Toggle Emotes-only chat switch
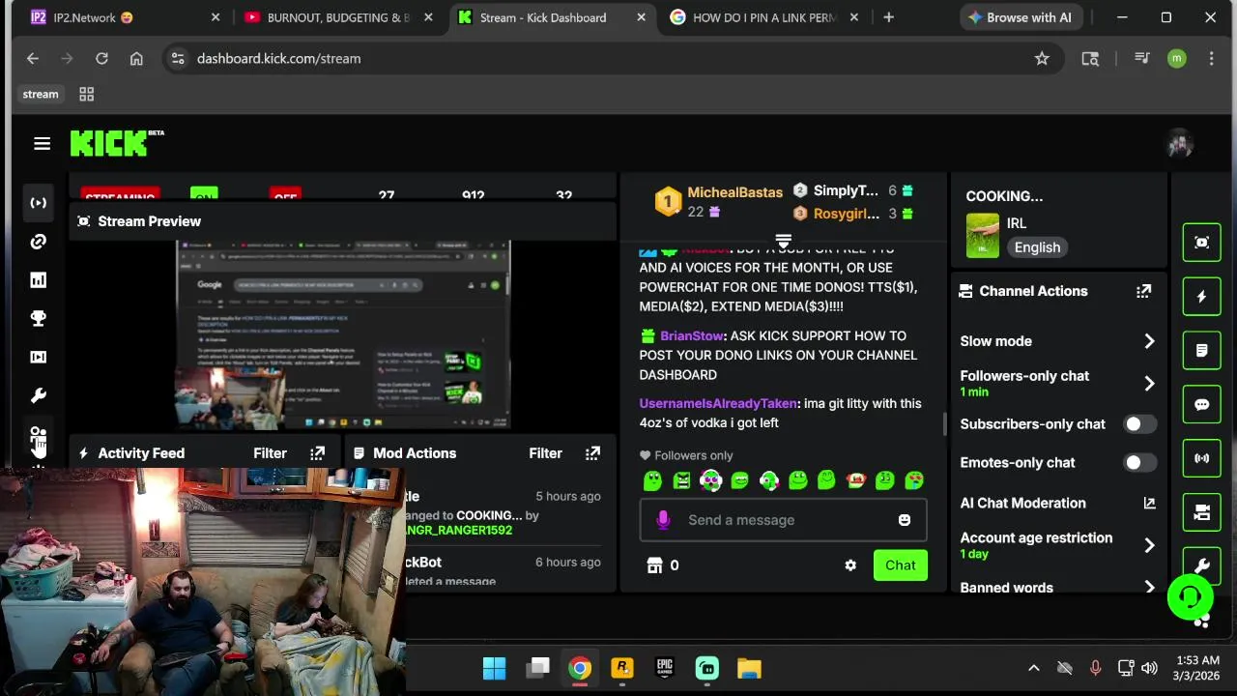 pyautogui.click(x=1138, y=463)
